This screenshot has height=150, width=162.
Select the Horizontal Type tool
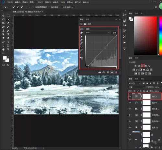tap(8, 42)
